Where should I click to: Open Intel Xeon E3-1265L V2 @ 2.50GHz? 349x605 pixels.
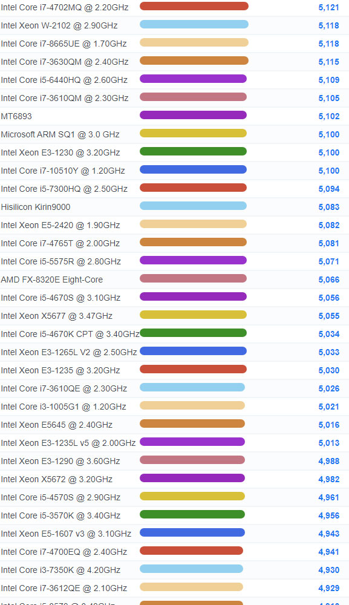click(x=69, y=352)
